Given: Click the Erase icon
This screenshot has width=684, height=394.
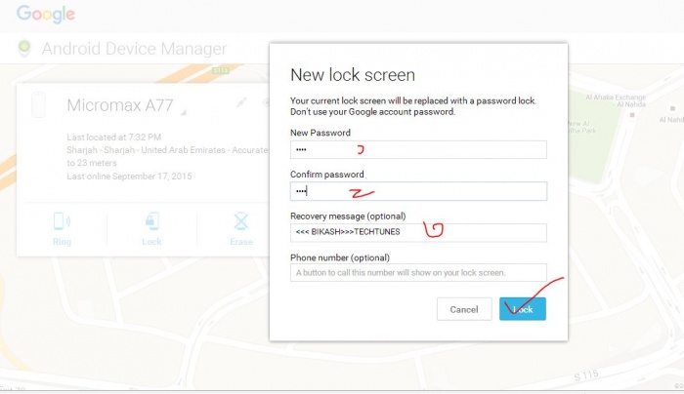Looking at the screenshot, I should pyautogui.click(x=241, y=221).
